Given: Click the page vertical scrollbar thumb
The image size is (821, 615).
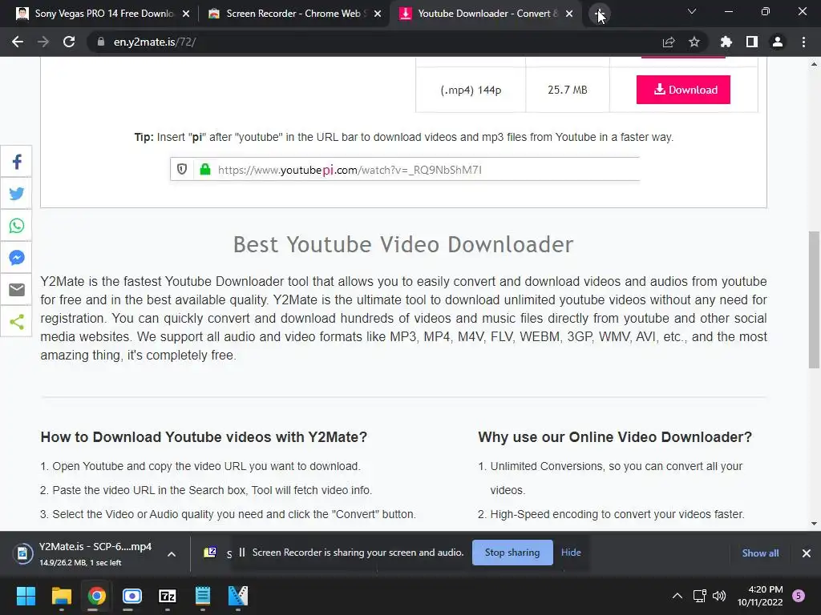Looking at the screenshot, I should pos(815,299).
